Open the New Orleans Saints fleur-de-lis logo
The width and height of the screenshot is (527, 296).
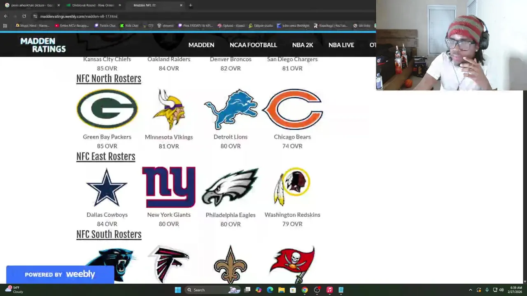click(231, 264)
